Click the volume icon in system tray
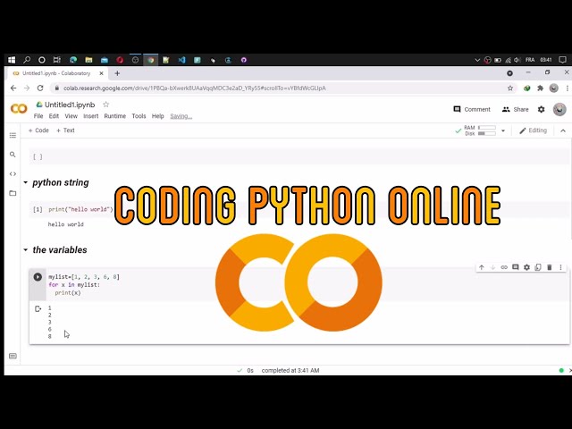Image resolution: width=572 pixels, height=429 pixels. pos(517,60)
